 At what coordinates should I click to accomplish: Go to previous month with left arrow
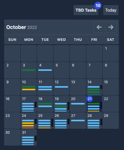click(x=99, y=27)
